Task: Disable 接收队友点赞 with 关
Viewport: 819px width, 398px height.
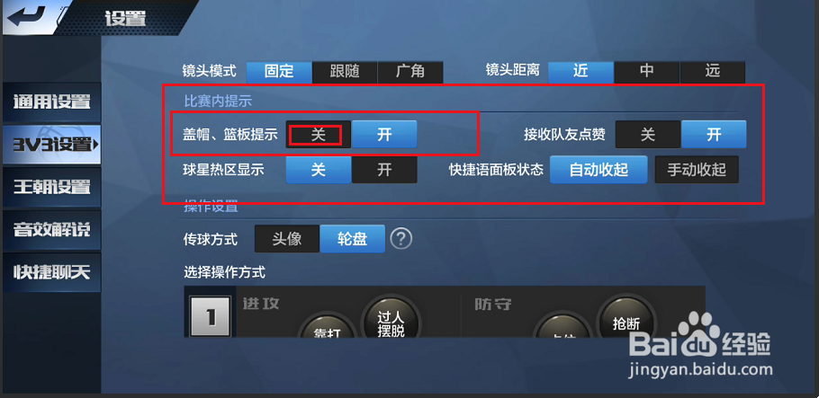Action: coord(648,135)
